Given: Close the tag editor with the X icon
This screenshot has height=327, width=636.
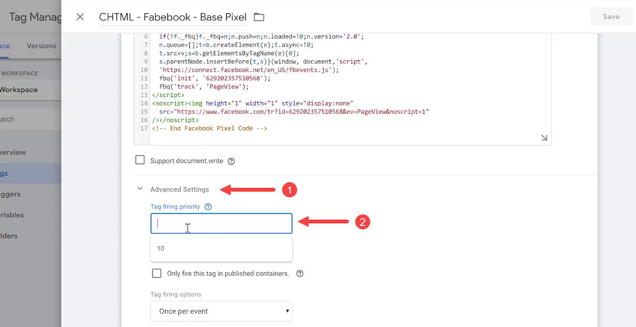Looking at the screenshot, I should coord(80,17).
